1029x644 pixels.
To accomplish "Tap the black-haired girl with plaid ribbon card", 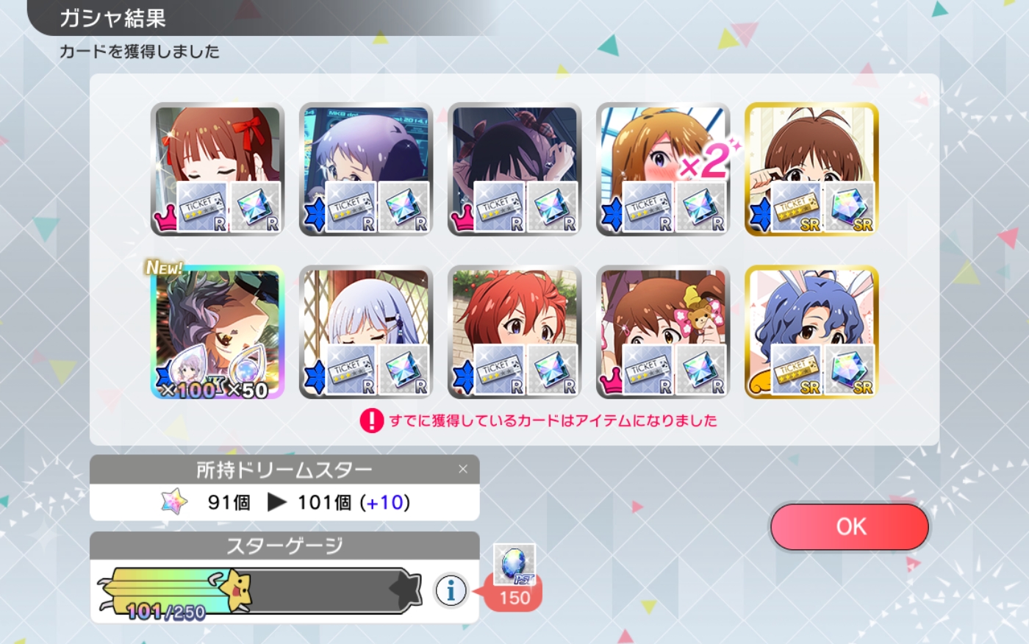I will [x=514, y=169].
